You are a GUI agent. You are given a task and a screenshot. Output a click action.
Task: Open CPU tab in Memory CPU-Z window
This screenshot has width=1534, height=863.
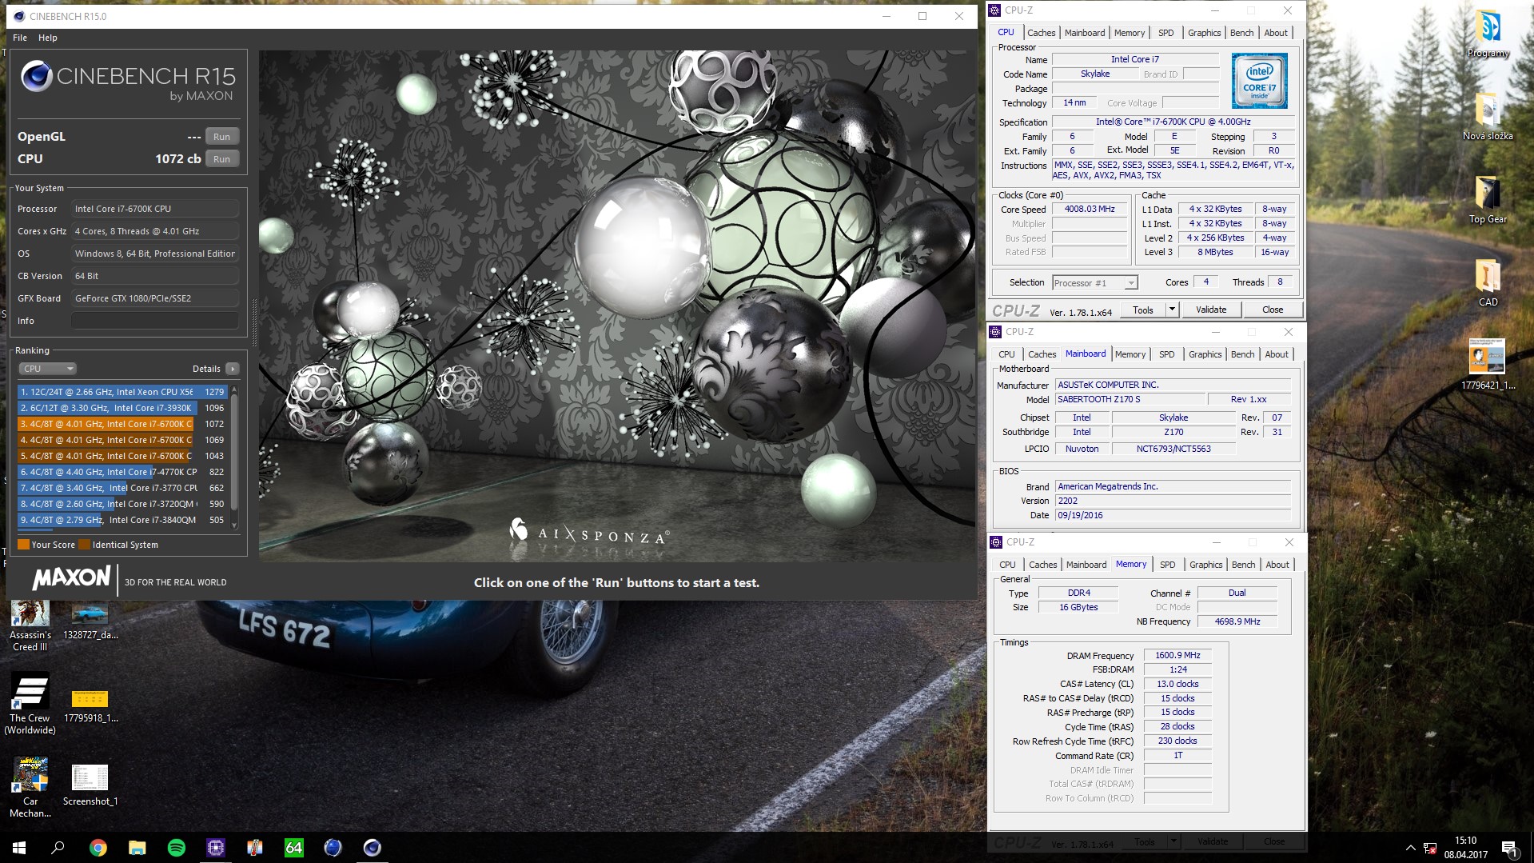1007,565
